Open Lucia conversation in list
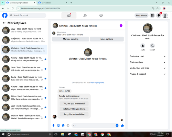 tap(24, 78)
